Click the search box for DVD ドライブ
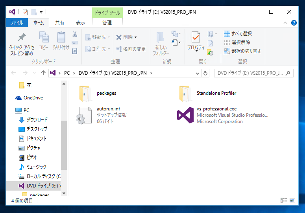Screen dimensions: 305x213 click(254, 73)
